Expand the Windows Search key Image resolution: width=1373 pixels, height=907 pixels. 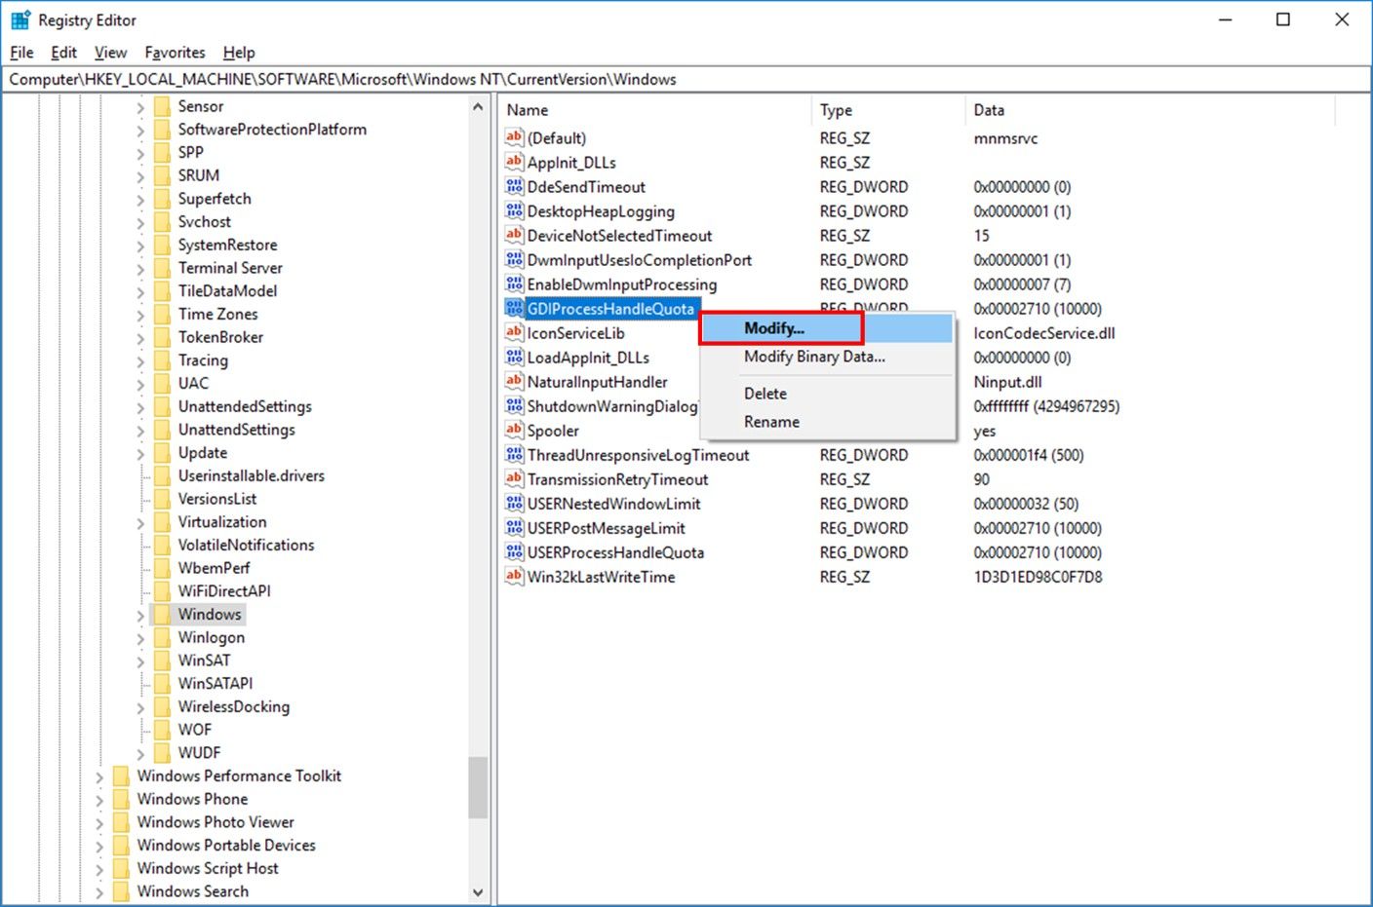point(99,892)
